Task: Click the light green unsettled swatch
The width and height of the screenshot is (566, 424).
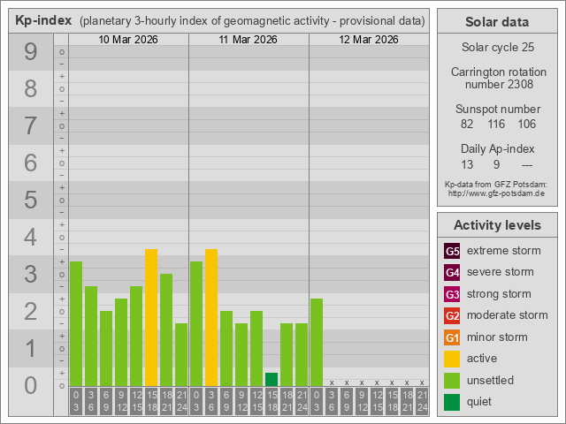Action: [x=452, y=381]
